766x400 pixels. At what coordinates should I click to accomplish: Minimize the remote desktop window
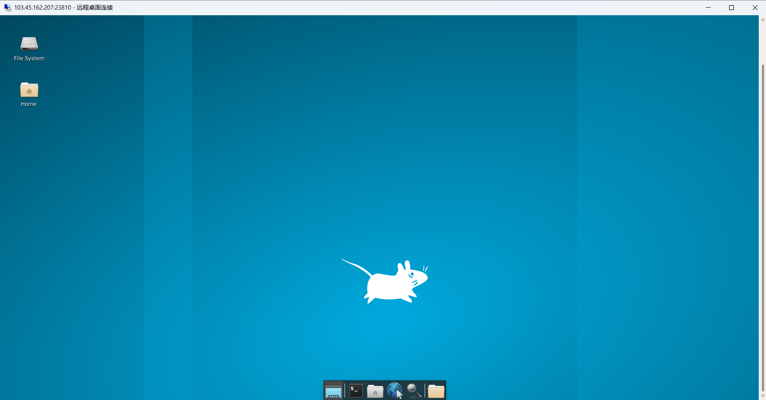coord(708,8)
